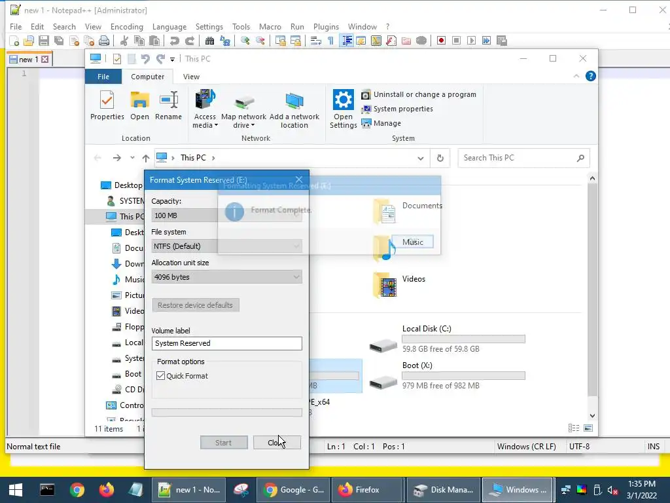Toggle the Quick Format checkbox

(161, 375)
